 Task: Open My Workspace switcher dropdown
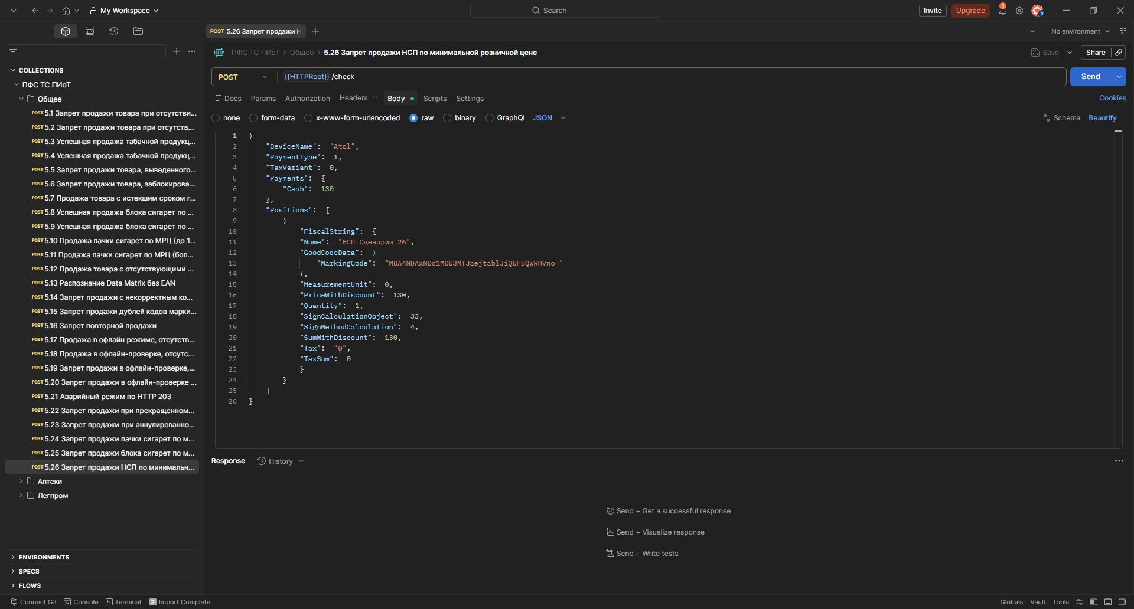(124, 11)
